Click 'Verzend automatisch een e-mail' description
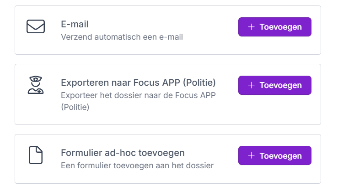The height and width of the screenshot is (186, 338). 122,37
